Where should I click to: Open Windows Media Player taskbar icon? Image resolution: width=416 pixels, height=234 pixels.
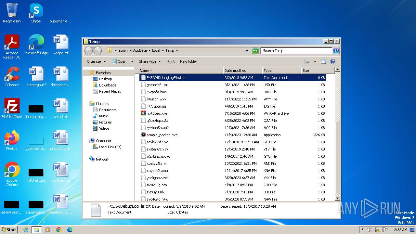point(48,230)
